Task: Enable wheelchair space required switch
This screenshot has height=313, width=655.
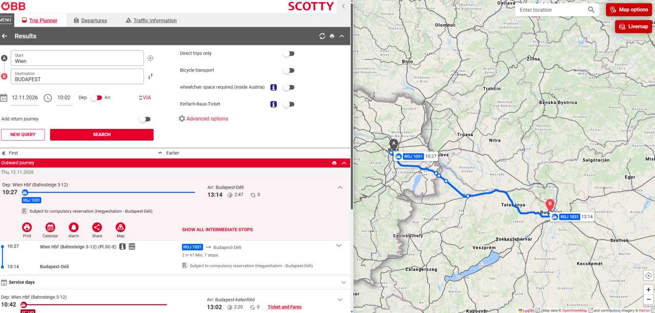Action: (x=289, y=87)
